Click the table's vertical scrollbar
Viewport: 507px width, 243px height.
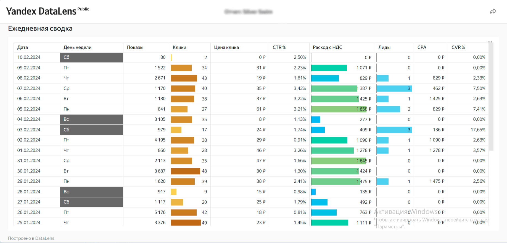click(x=491, y=96)
